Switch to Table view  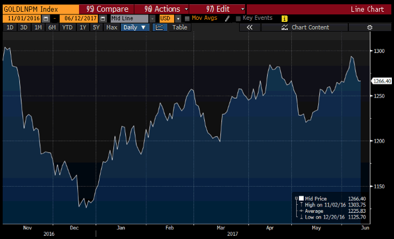pyautogui.click(x=180, y=27)
